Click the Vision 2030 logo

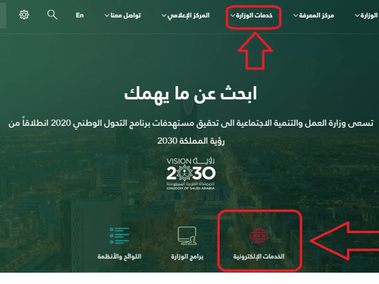(x=191, y=174)
